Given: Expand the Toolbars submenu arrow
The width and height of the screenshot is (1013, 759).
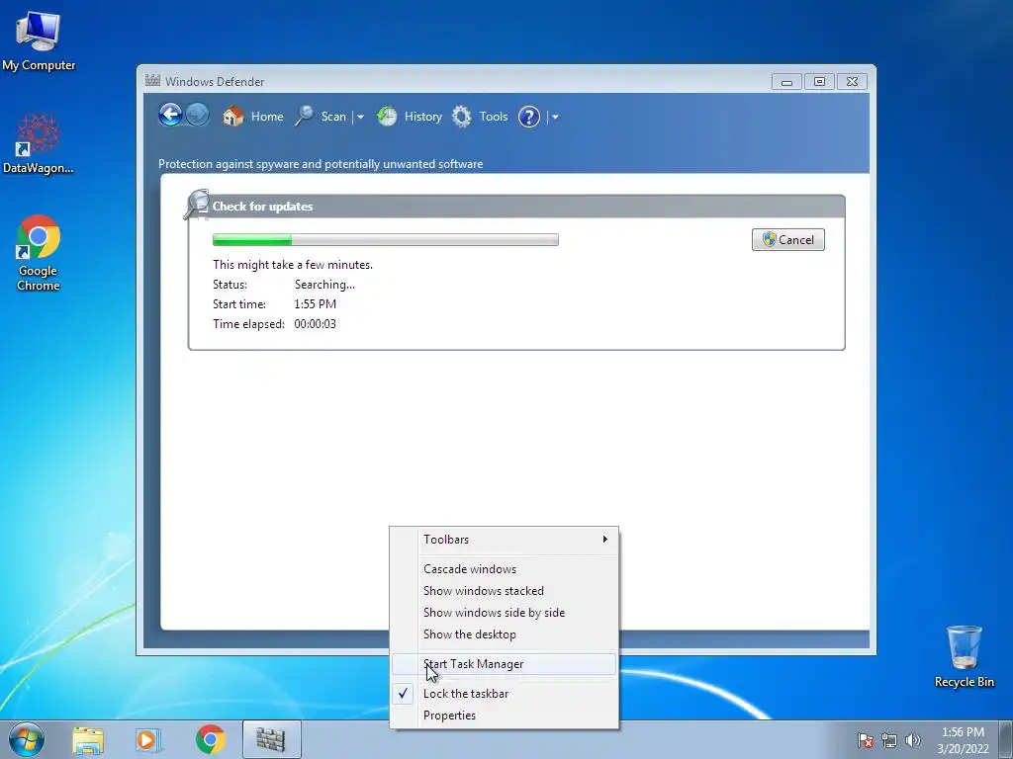Looking at the screenshot, I should coord(604,539).
